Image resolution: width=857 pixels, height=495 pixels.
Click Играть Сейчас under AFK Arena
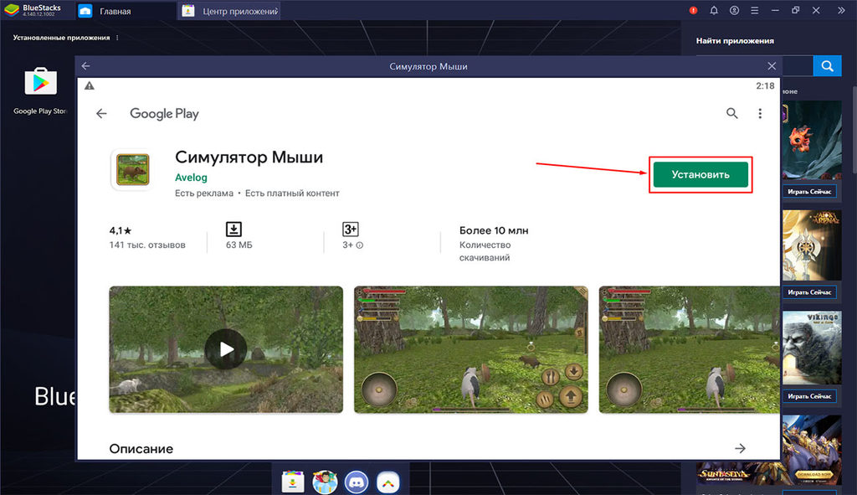pyautogui.click(x=809, y=292)
